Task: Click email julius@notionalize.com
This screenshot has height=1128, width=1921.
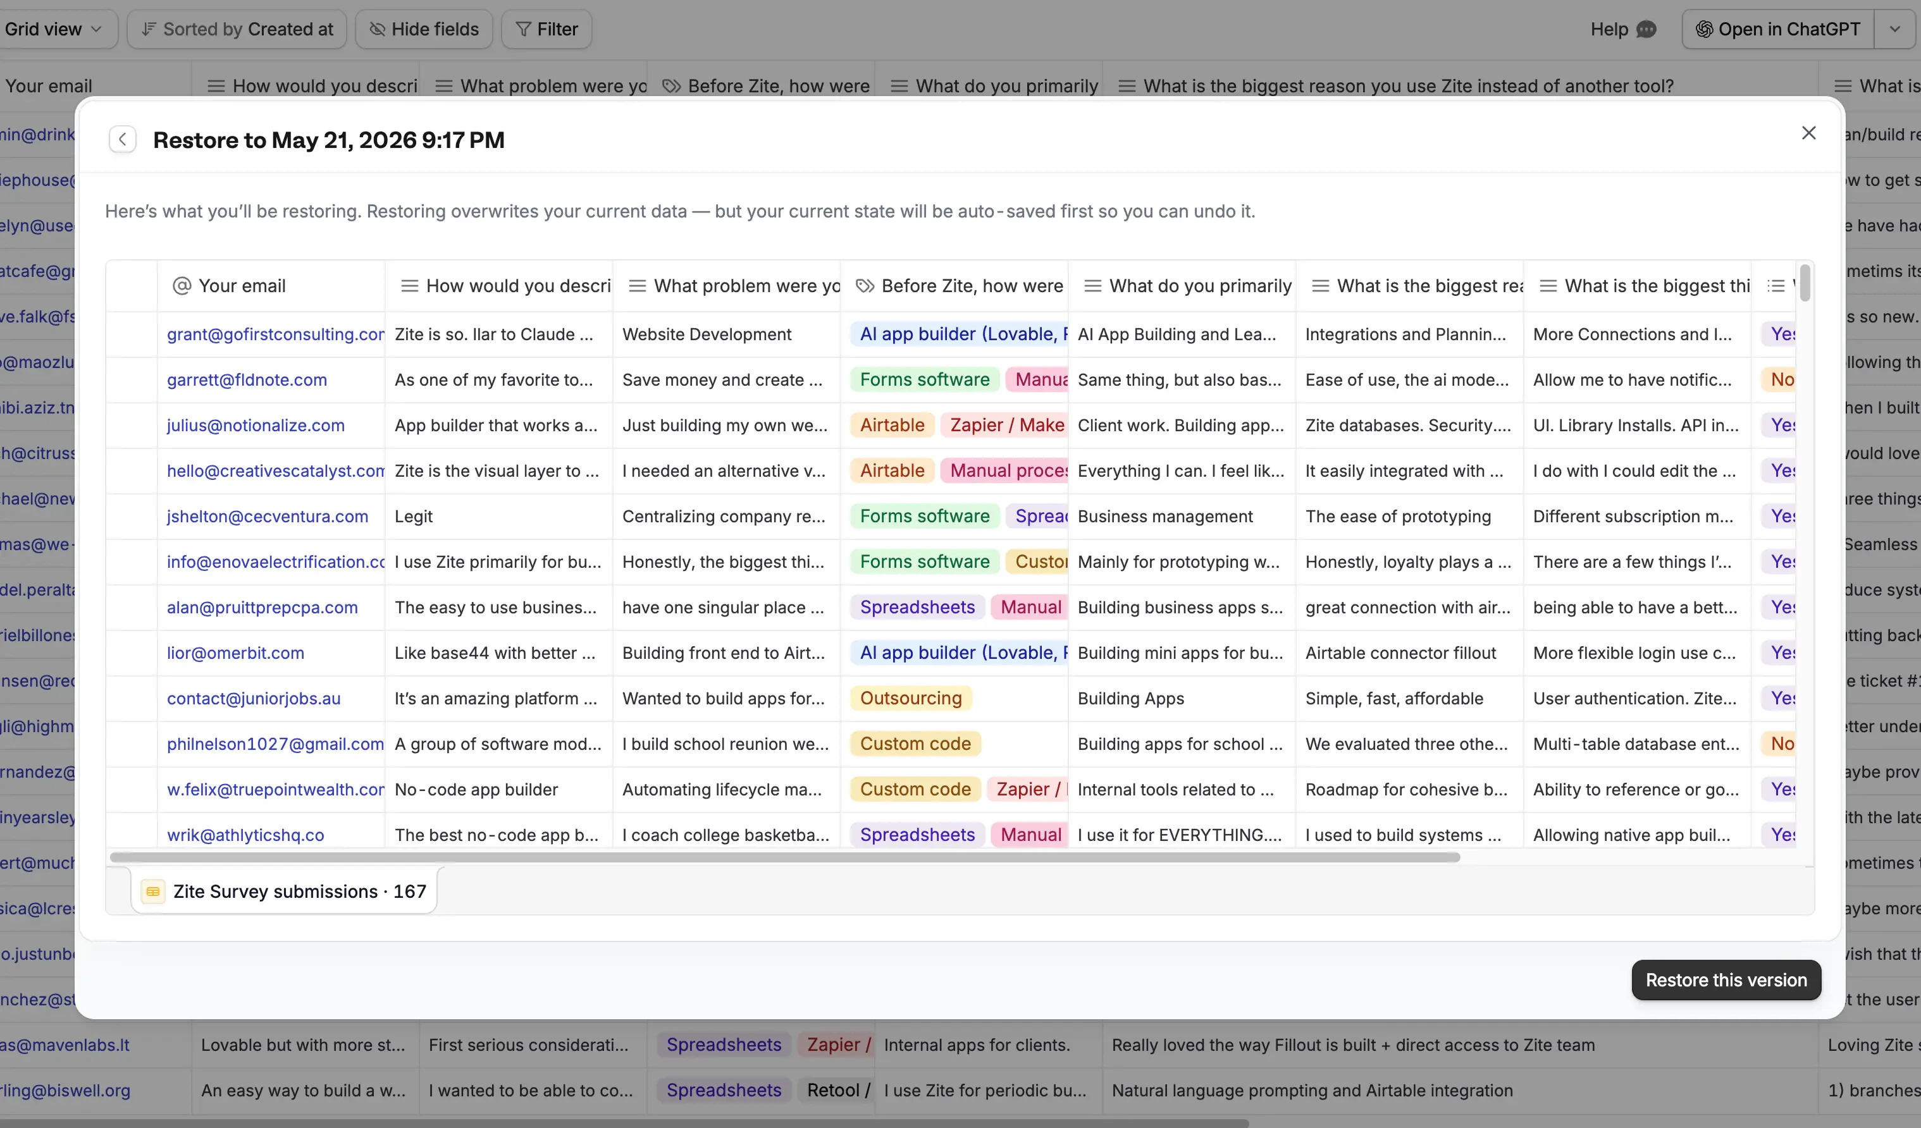Action: [256, 426]
